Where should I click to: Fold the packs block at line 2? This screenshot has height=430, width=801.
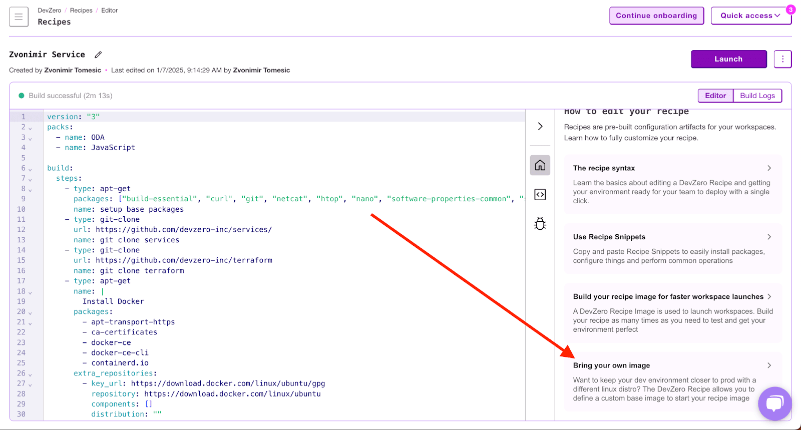[30, 128]
